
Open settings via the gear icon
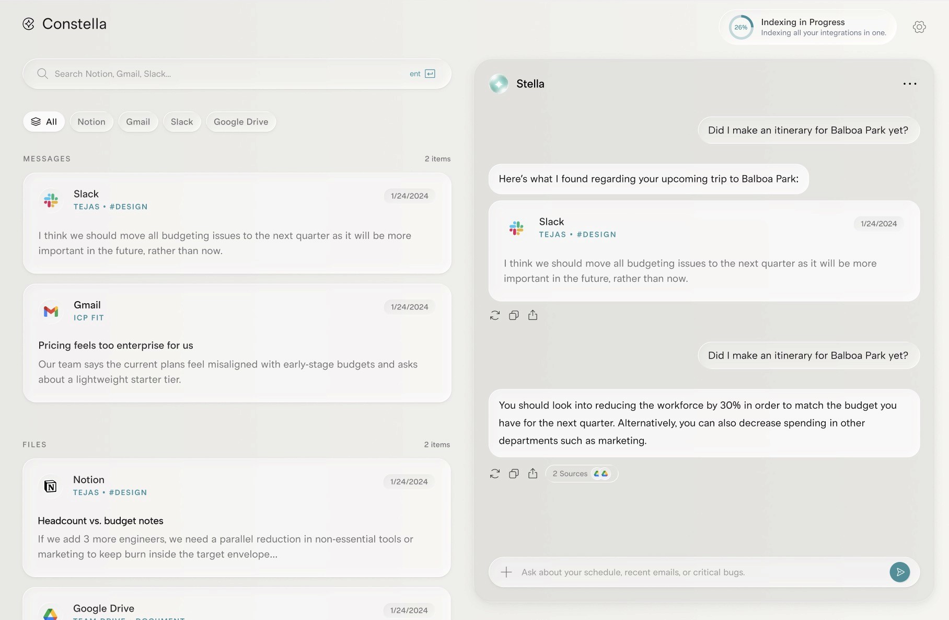click(x=919, y=27)
